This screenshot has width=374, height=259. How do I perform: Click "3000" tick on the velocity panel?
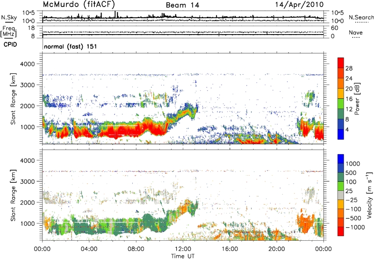click(x=28, y=181)
